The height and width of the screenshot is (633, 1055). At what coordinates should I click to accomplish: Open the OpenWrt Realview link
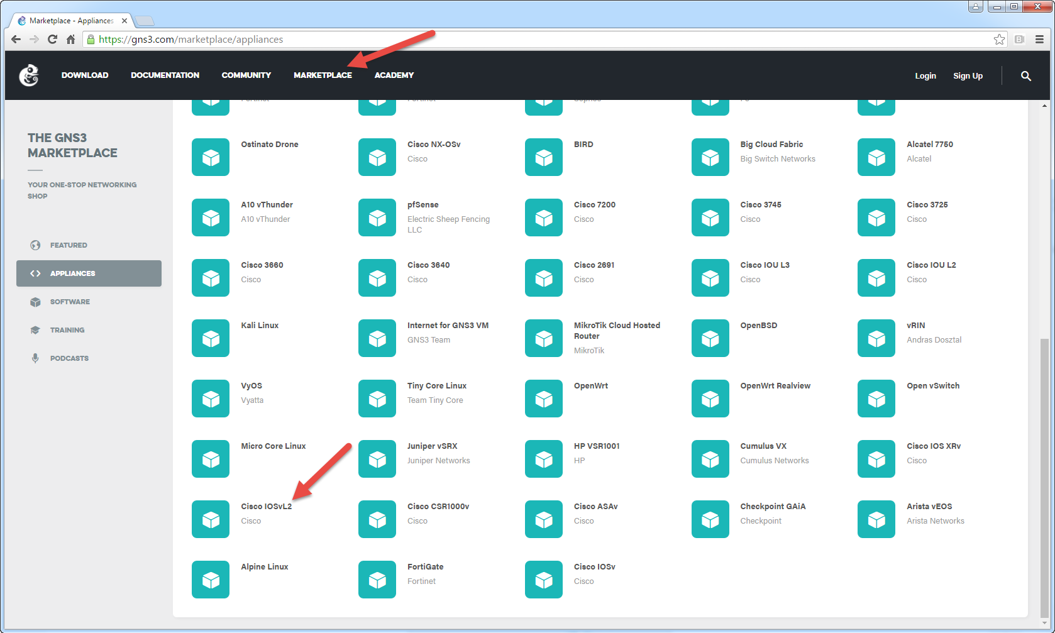tap(775, 386)
